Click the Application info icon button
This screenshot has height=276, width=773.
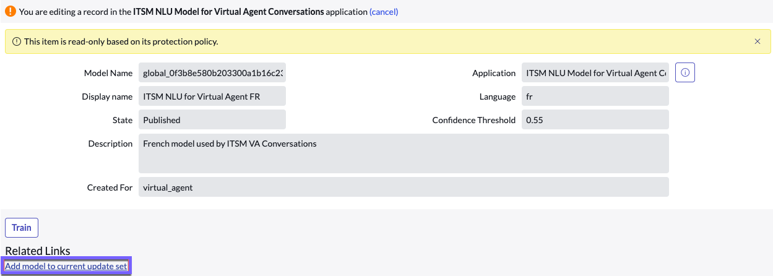pos(685,73)
